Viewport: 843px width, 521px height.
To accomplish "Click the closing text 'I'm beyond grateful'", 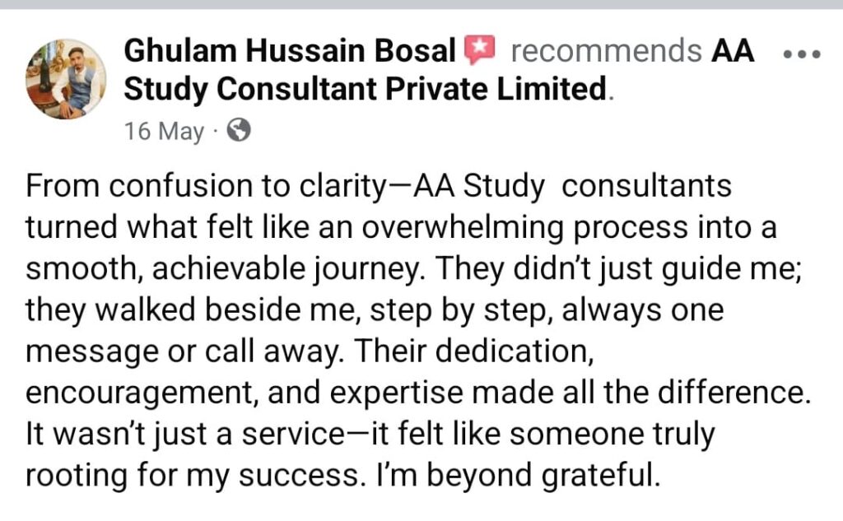I will click(517, 476).
